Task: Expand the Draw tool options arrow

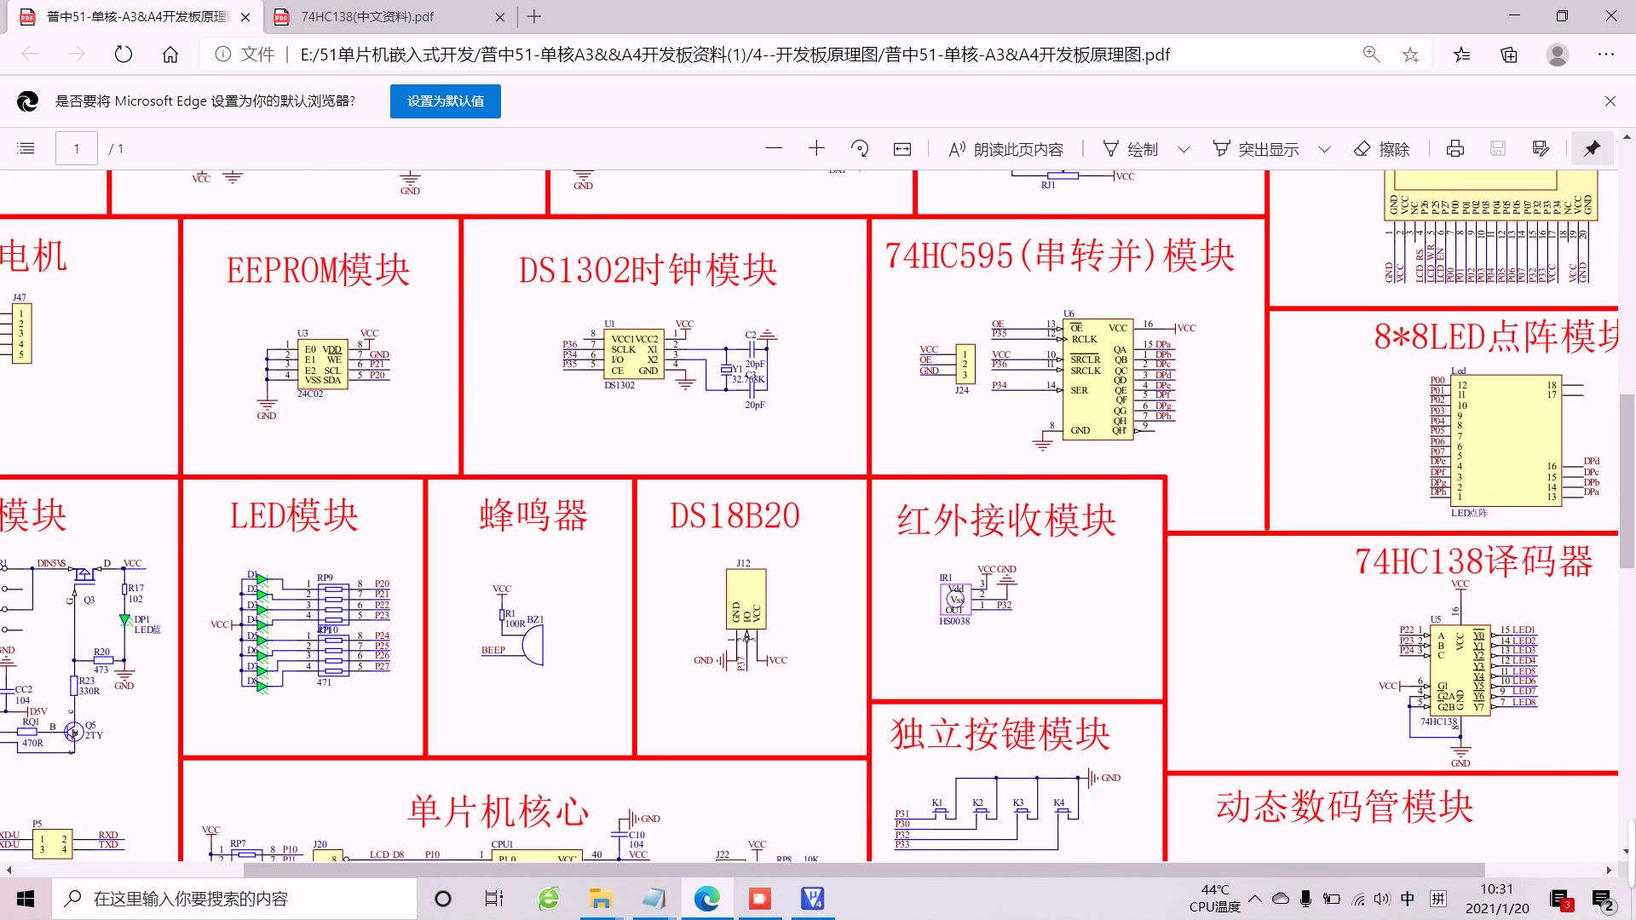Action: point(1184,149)
